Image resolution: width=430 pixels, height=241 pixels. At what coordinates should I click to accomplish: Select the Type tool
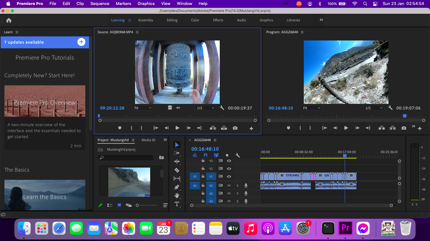click(177, 204)
